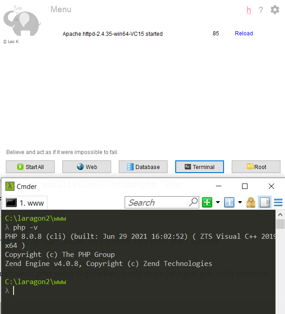Open the Laragon Menu
The image size is (285, 314).
61,10
